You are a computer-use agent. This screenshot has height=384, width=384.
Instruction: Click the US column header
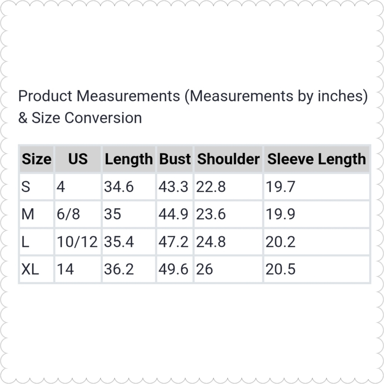tap(78, 159)
